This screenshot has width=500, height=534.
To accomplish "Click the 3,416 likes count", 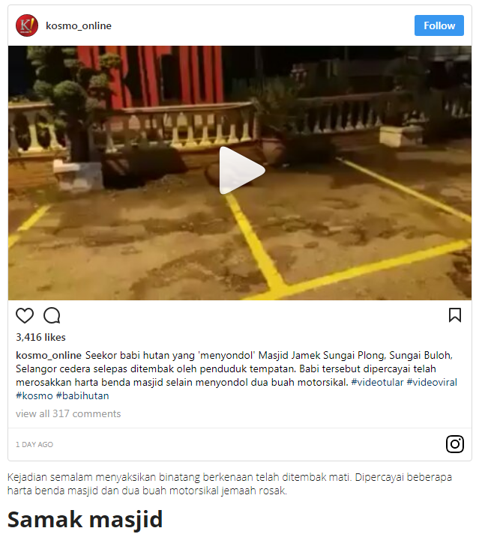I will 40,337.
